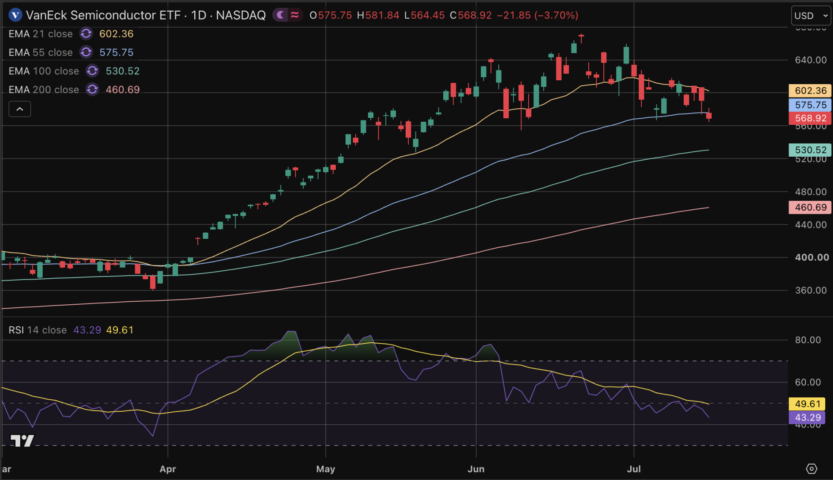This screenshot has height=480, width=833.
Task: Click the EMA 200 source refresh icon
Action: [x=92, y=89]
